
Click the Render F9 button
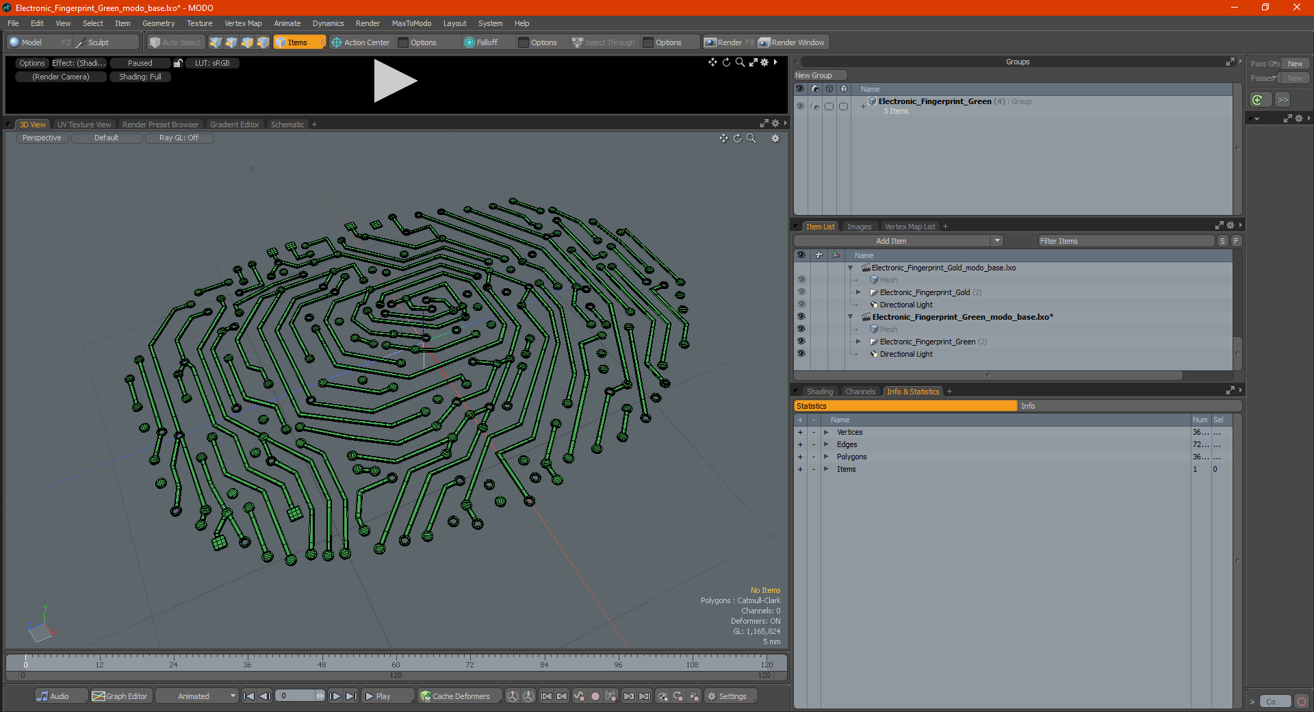tap(729, 42)
